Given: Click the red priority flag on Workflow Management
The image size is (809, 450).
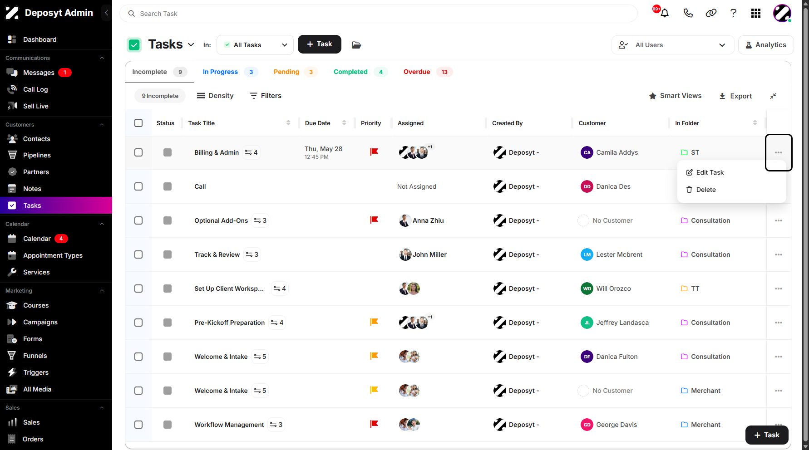Looking at the screenshot, I should point(374,424).
